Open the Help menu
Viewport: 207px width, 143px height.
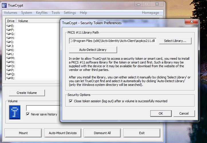point(83,13)
